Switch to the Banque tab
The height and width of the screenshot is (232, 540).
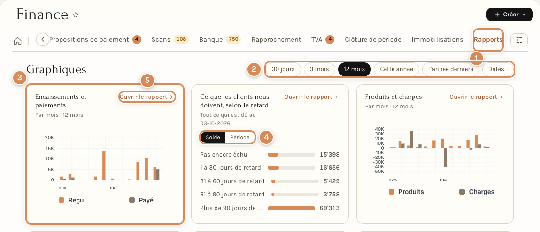click(220, 39)
